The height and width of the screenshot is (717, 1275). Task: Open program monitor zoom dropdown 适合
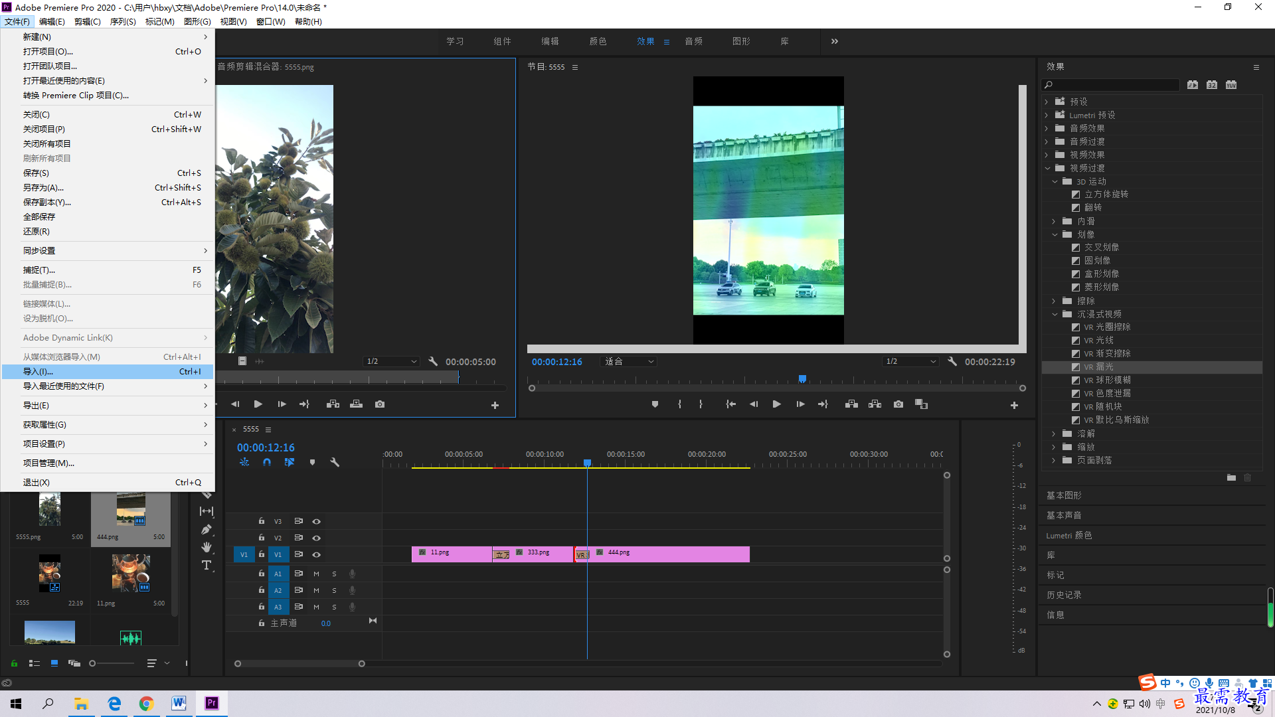coord(628,361)
